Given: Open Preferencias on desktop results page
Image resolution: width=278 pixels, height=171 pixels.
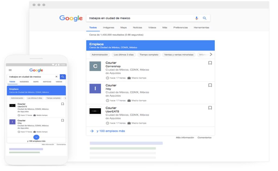Looking at the screenshot, I should [x=181, y=28].
